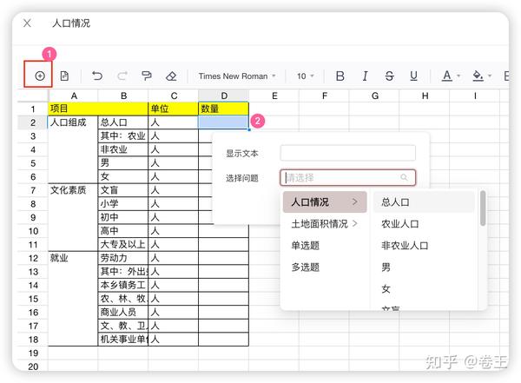
Task: Click the 大专及以上 cell
Action: pos(123,244)
